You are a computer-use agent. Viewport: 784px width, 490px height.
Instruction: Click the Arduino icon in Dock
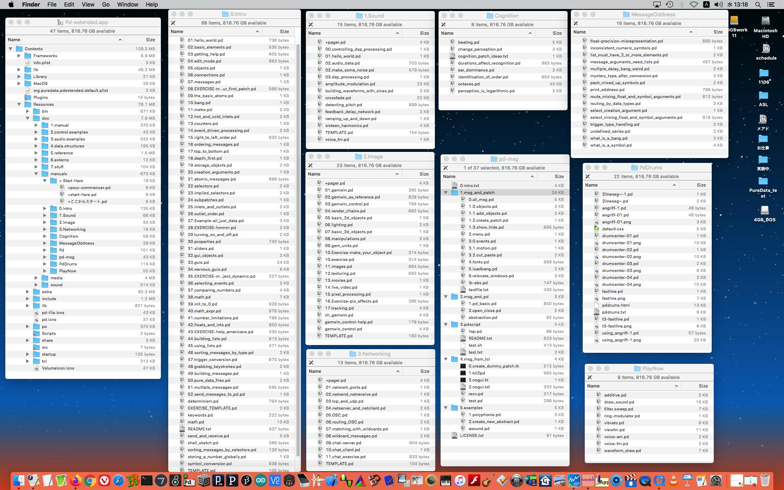[261, 481]
